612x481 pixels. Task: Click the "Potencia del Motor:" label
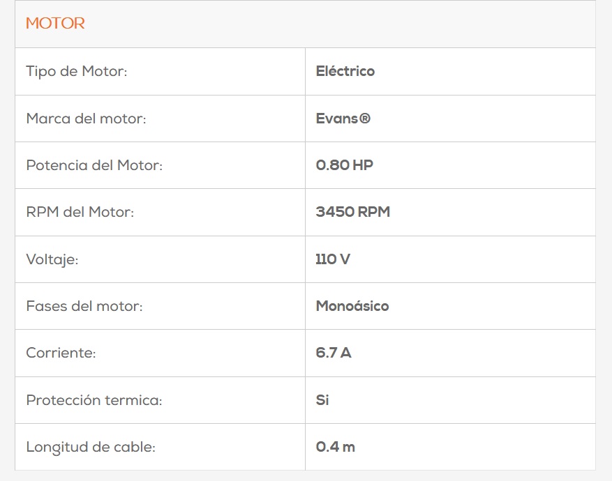(x=94, y=165)
